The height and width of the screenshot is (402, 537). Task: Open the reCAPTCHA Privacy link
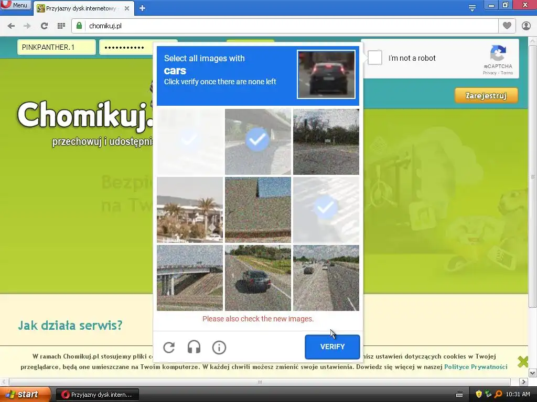click(x=489, y=73)
